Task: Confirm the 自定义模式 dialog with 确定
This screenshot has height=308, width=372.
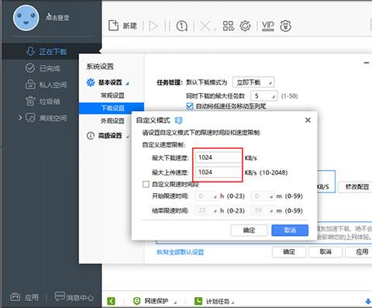Action: click(249, 230)
